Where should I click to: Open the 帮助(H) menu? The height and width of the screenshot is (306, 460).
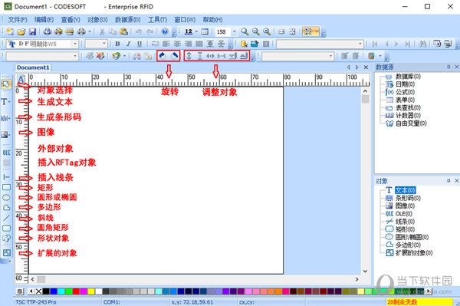[x=212, y=20]
